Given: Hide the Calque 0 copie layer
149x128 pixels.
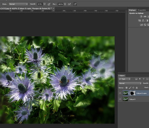Looking at the screenshot, I should point(120,93).
